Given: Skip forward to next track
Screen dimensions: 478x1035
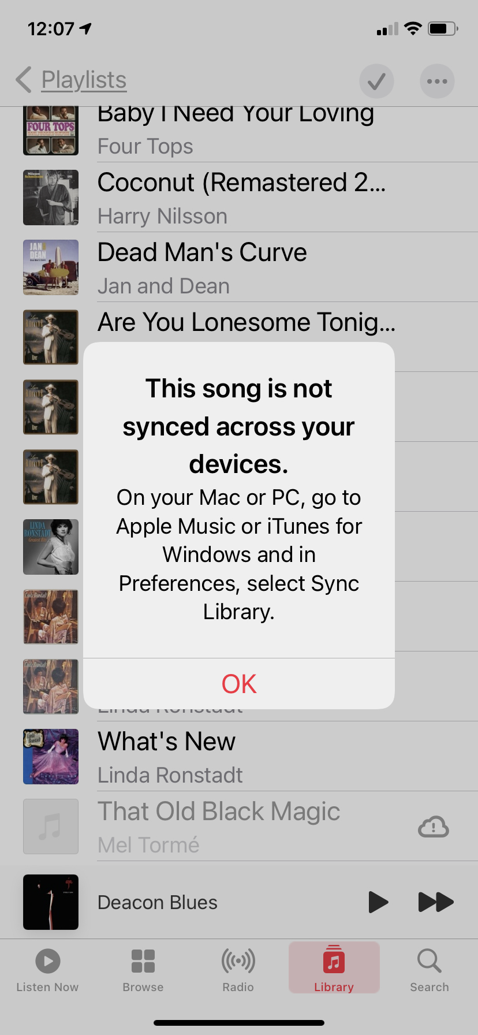Looking at the screenshot, I should tap(436, 902).
